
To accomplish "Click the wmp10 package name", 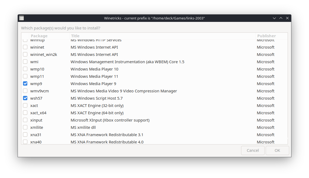I will pos(37,69).
